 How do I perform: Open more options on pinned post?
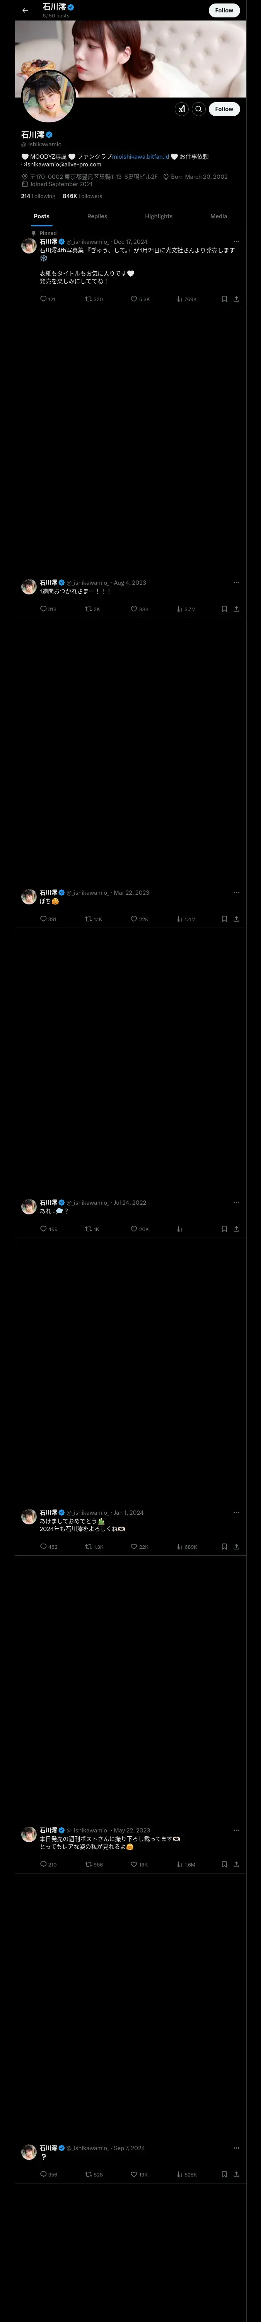[237, 241]
